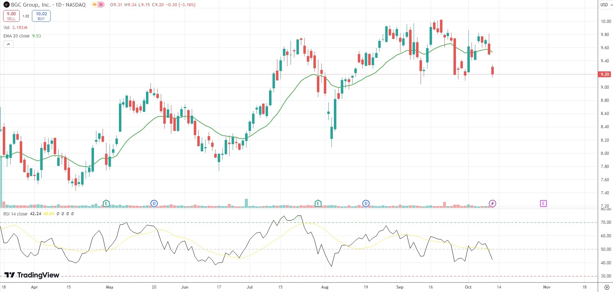Open symbol search via BGC Group title
Viewport: 613px width, 292px height.
(x=31, y=5)
